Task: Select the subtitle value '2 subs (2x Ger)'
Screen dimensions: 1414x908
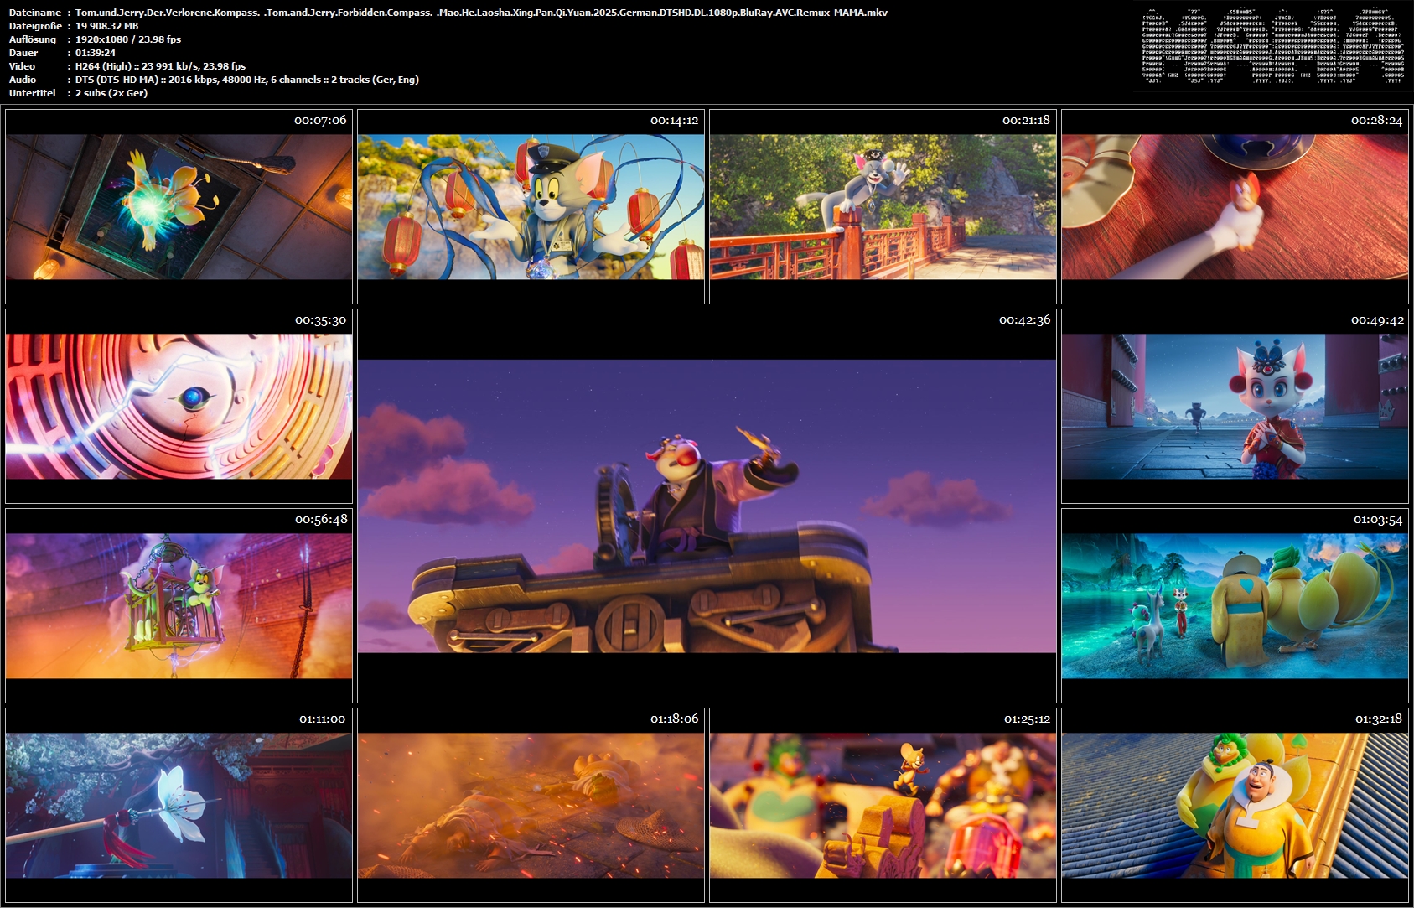Action: tap(111, 93)
